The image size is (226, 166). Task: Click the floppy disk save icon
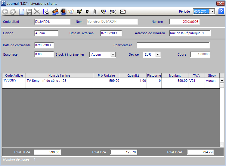click(x=29, y=12)
